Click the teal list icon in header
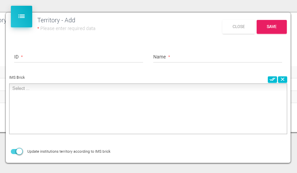 tap(21, 16)
